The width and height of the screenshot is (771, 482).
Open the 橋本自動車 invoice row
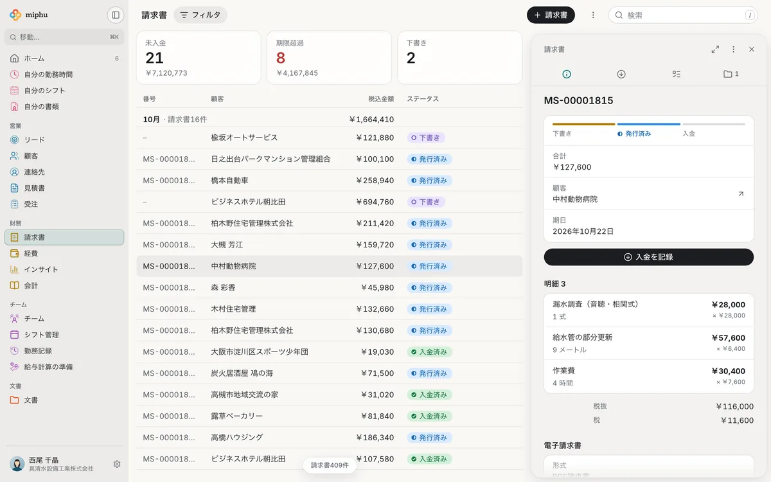pyautogui.click(x=329, y=181)
